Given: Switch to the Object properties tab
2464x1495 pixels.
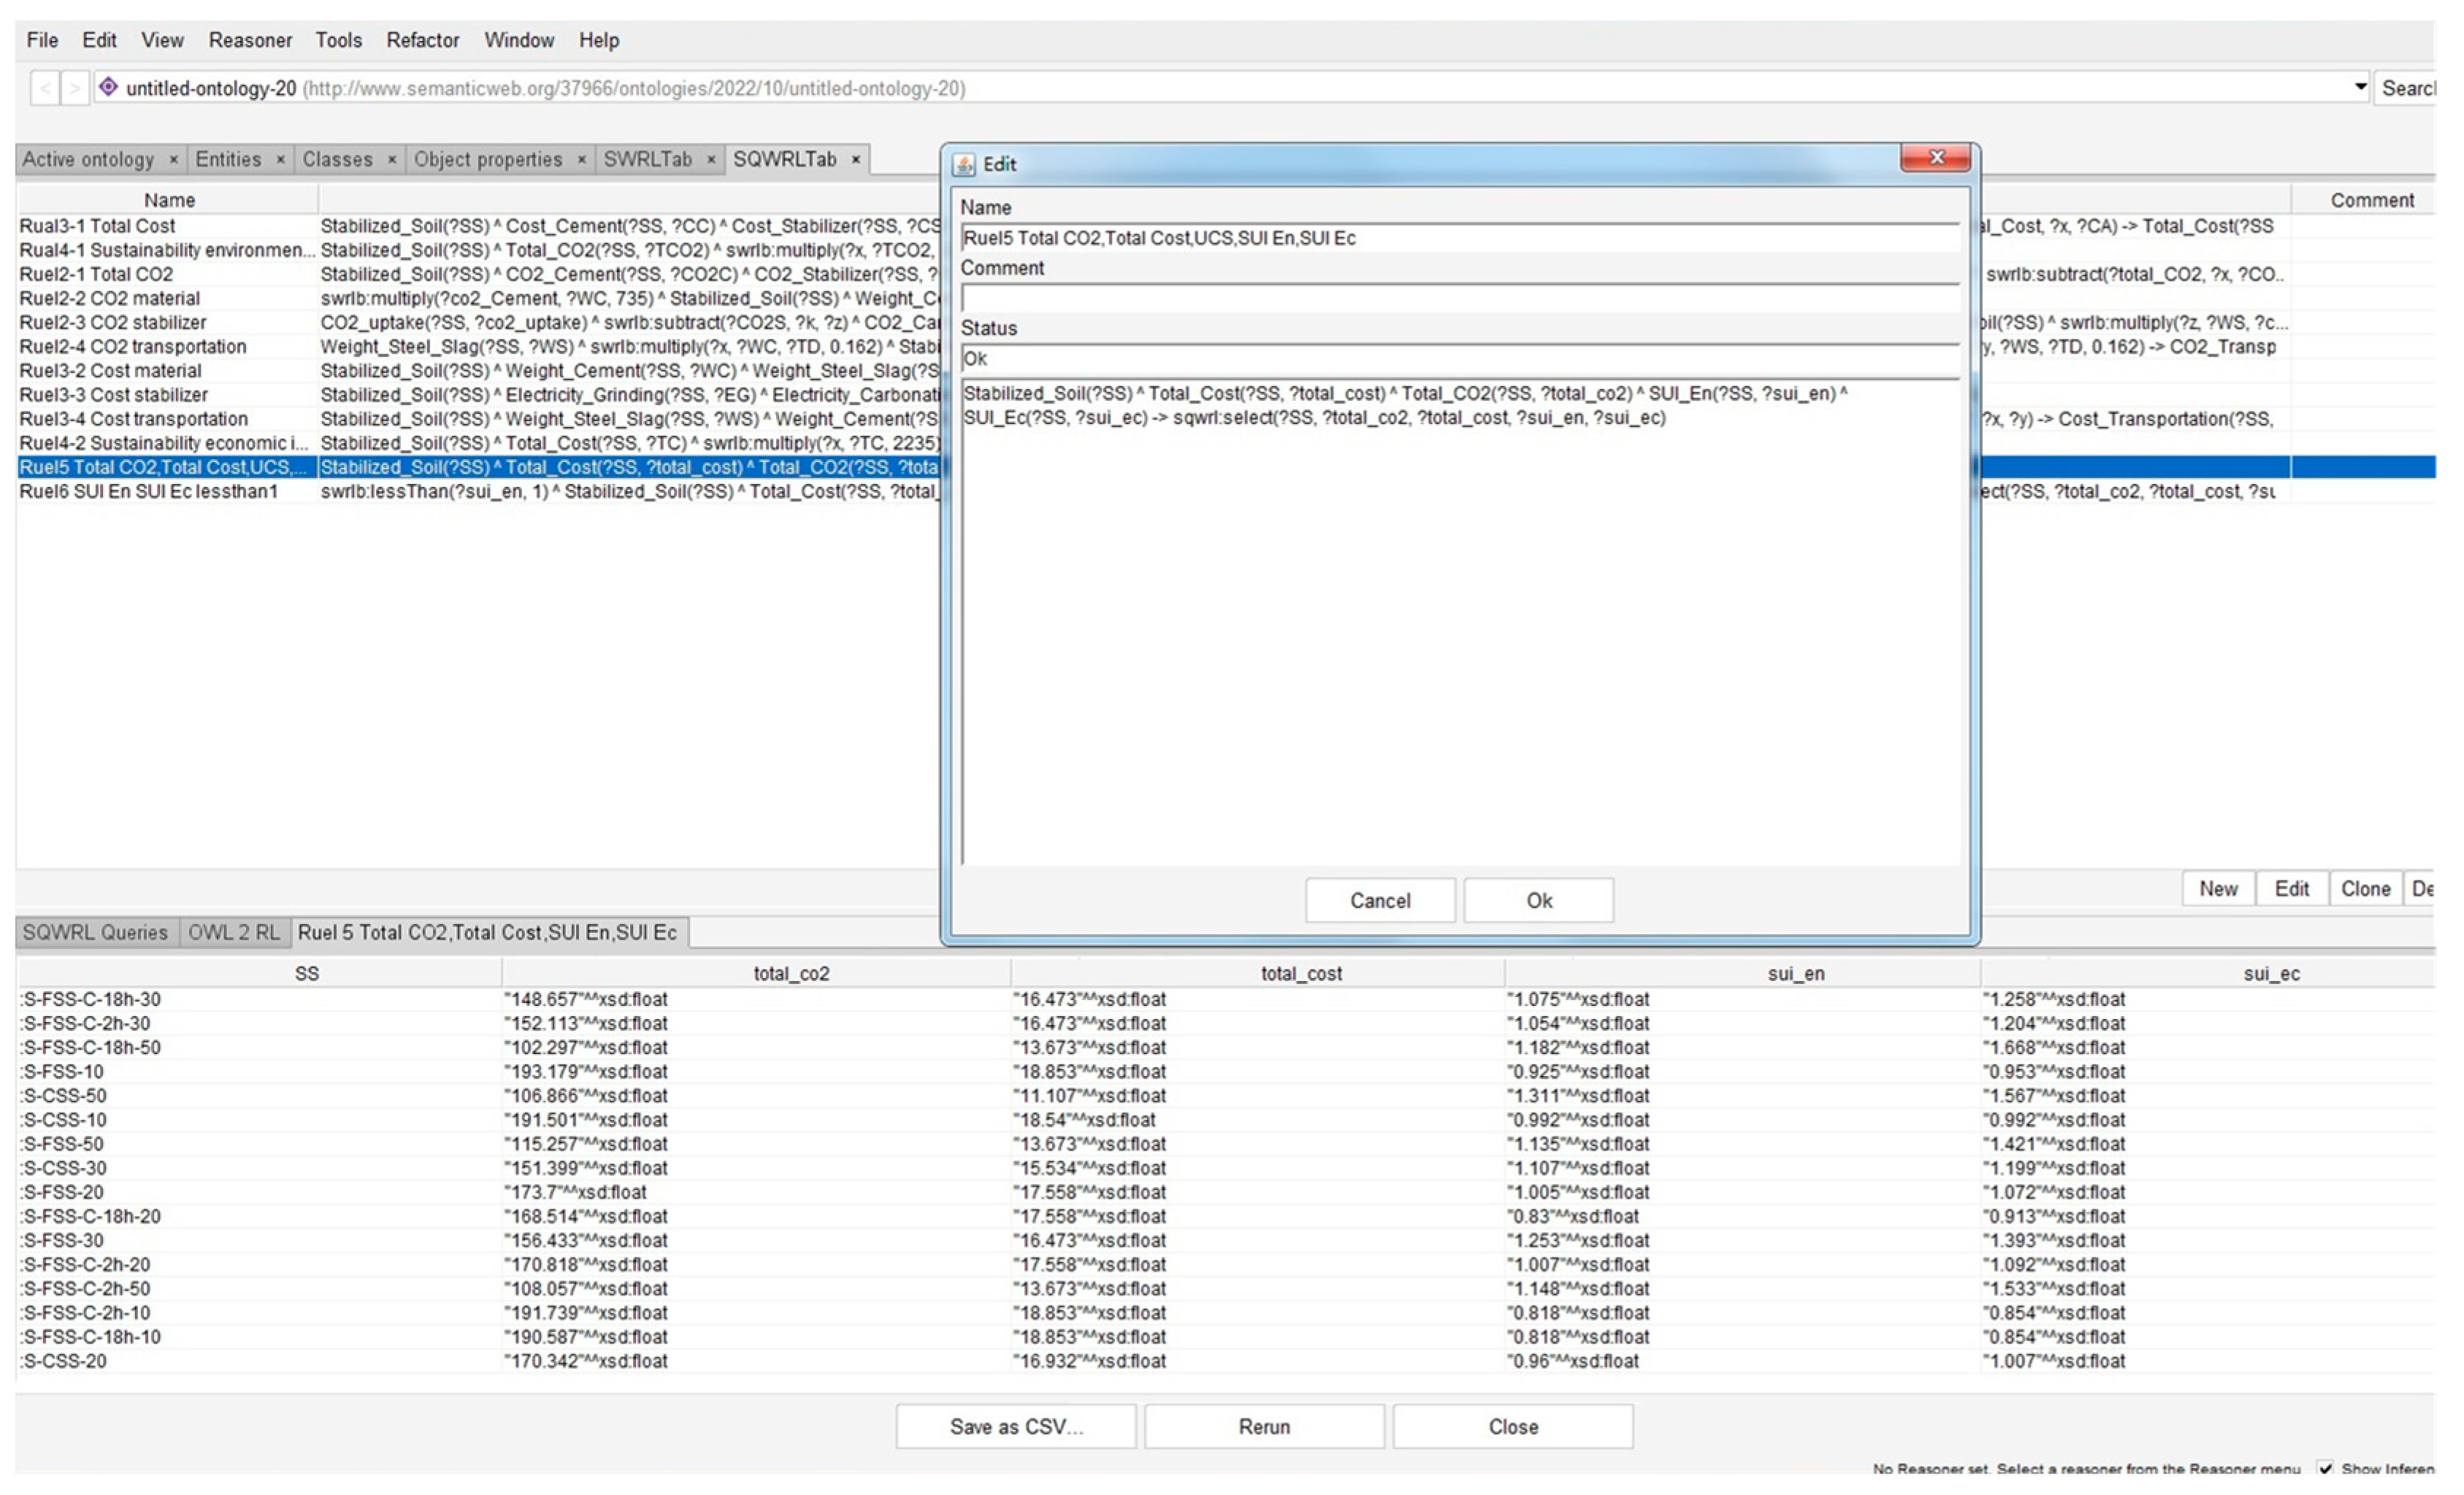Looking at the screenshot, I should tap(488, 160).
